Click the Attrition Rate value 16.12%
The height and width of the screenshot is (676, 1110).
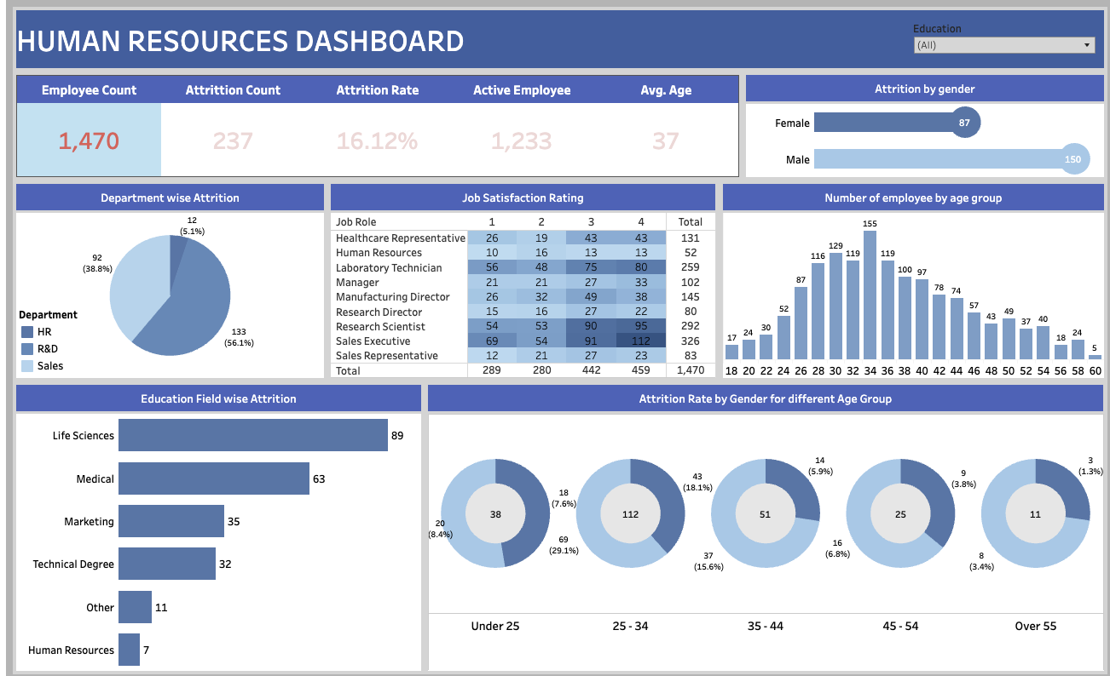pos(377,140)
